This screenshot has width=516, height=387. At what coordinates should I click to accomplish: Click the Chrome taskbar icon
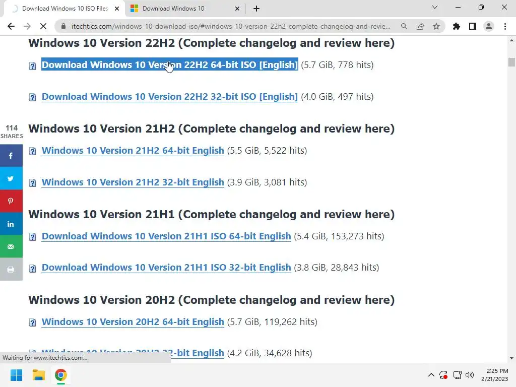tap(61, 375)
